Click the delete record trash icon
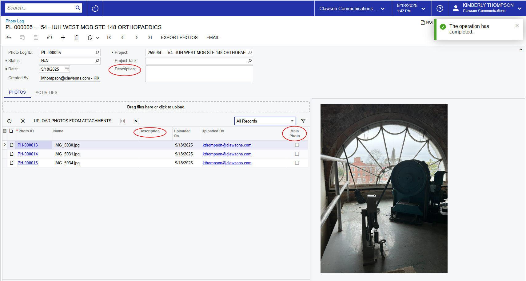The height and width of the screenshot is (281, 526). click(x=77, y=37)
